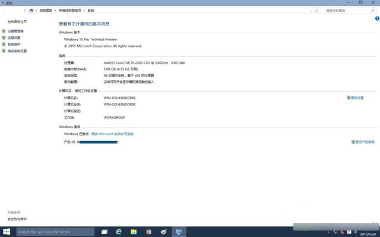Open 安全性与维护 link at bottom left
Screen dimensions: 380x237
pyautogui.click(x=17, y=219)
